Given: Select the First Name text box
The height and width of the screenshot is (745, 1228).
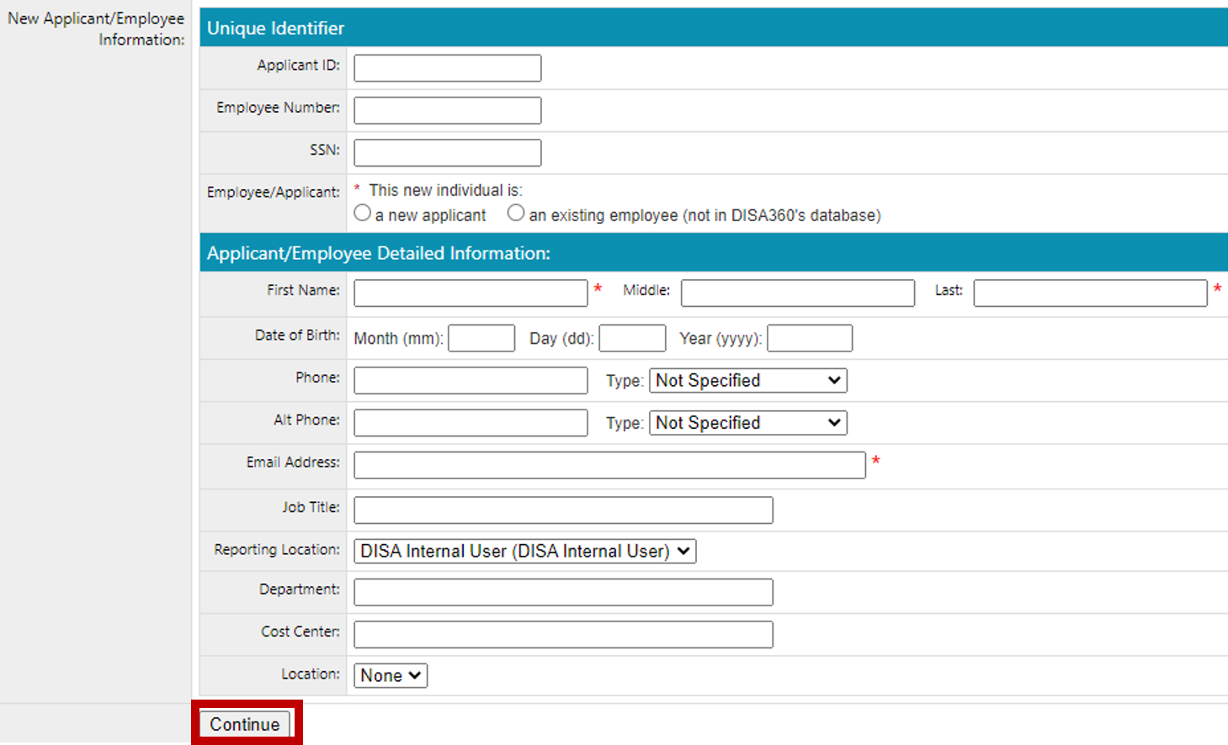Looking at the screenshot, I should coord(470,293).
